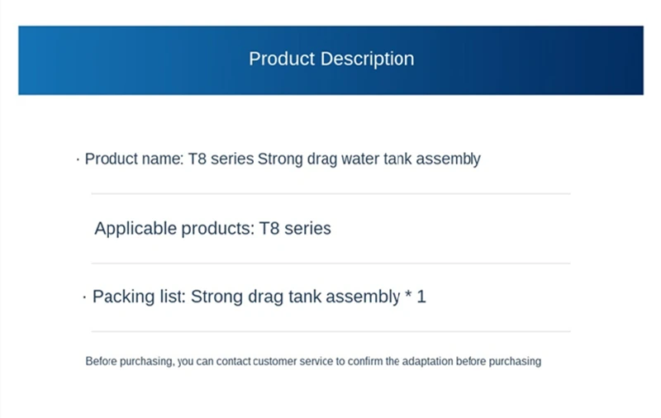Viewport: 661px width, 418px height.
Task: Select the "Packing list:" label
Action: coord(139,297)
